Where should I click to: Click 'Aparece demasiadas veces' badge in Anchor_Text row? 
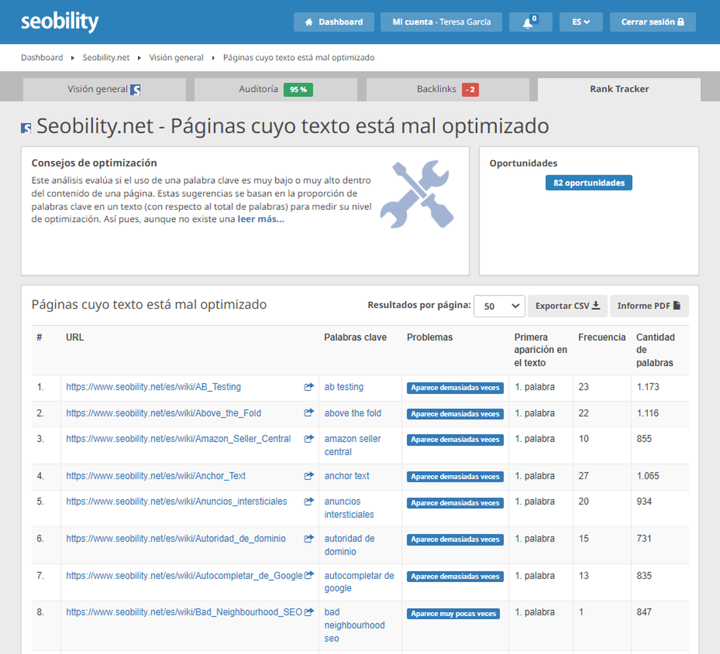(455, 477)
